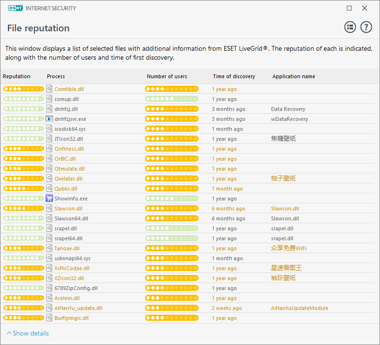The image size is (380, 345).
Task: Select the BurflyImgIc.dll process name
Action: point(72,318)
